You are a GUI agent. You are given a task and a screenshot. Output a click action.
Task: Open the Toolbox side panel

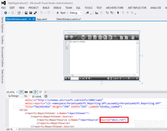pyautogui.click(x=2, y=40)
